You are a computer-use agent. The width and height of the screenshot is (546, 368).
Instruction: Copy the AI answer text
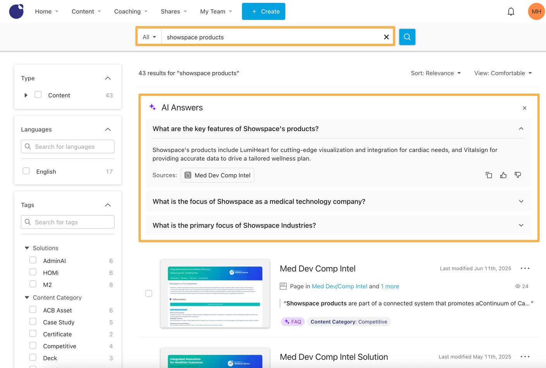click(489, 175)
